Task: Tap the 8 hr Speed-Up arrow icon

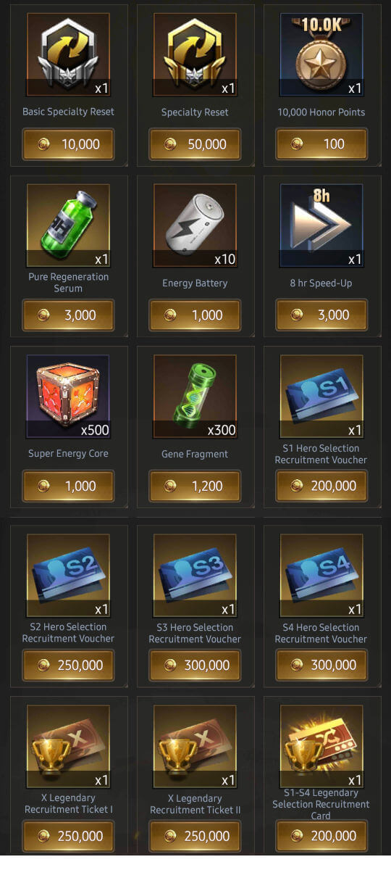Action: tap(321, 225)
